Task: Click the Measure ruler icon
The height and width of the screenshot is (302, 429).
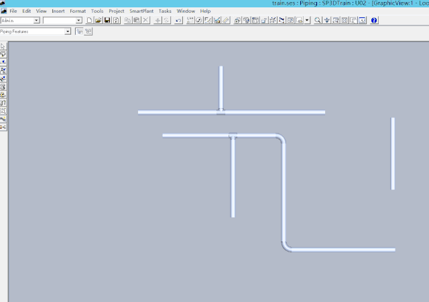Action: [x=226, y=20]
